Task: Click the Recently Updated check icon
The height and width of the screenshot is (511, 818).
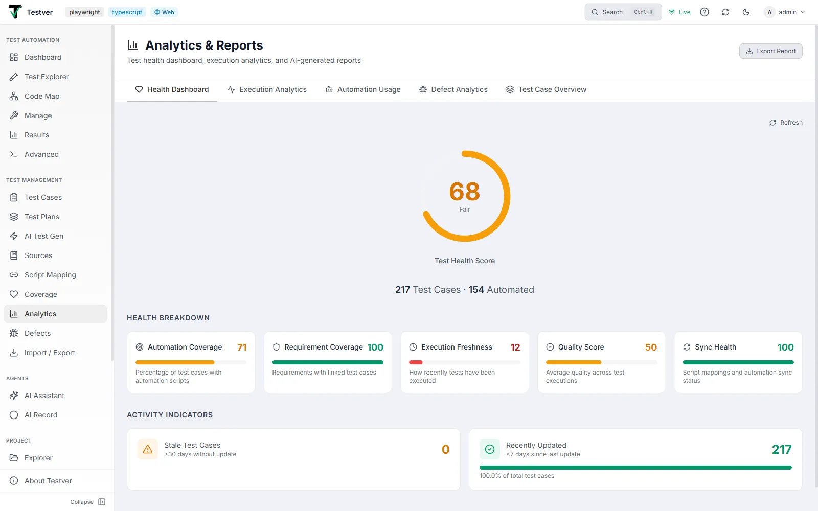Action: click(x=490, y=449)
